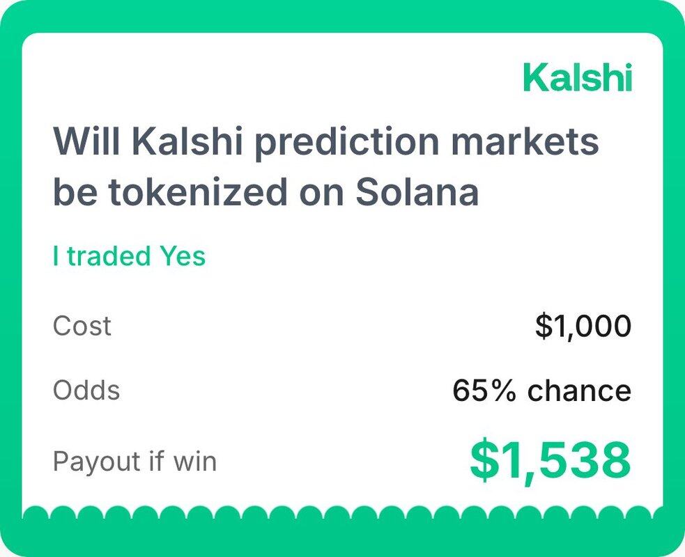
Task: Open the market title heading
Action: click(x=325, y=167)
